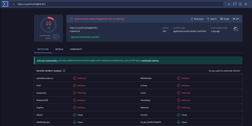Click the search magnifier icon in URL bar
This screenshot has height=126, width=252.
(14, 4)
